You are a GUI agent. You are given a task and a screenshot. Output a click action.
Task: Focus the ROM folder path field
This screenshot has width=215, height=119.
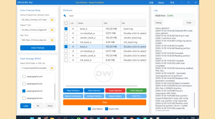click(34, 68)
